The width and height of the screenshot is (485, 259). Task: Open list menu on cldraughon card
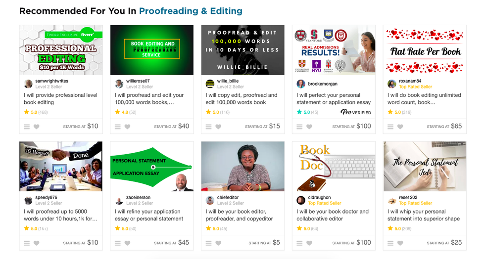299,243
